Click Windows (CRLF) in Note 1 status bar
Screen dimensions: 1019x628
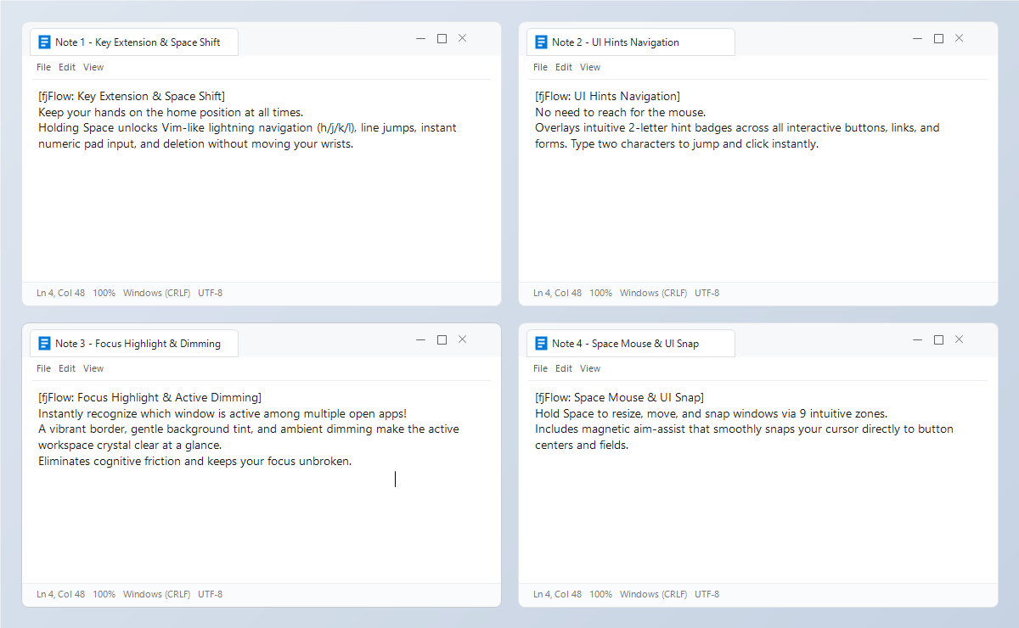(156, 293)
